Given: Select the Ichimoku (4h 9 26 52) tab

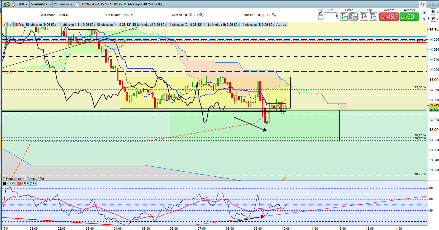Looking at the screenshot, I should click(114, 25).
